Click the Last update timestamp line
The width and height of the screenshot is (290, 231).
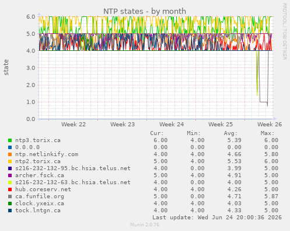click(x=217, y=218)
